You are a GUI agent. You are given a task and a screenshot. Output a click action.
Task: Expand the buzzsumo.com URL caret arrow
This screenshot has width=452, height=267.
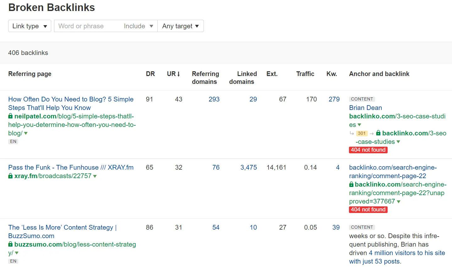click(x=17, y=253)
